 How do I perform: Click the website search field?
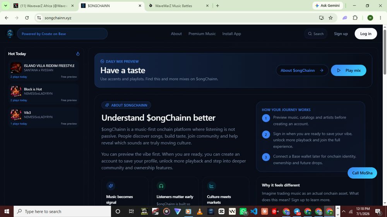coord(316,34)
